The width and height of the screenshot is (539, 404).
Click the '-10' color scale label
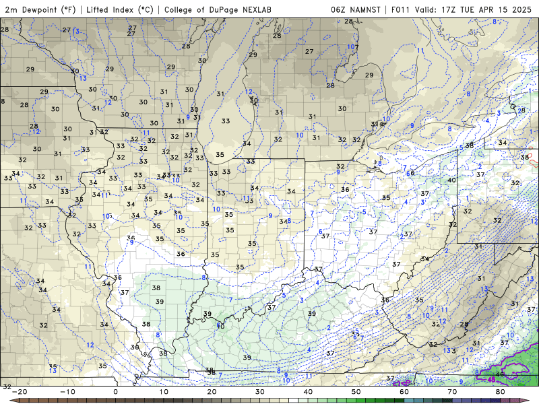67,392
